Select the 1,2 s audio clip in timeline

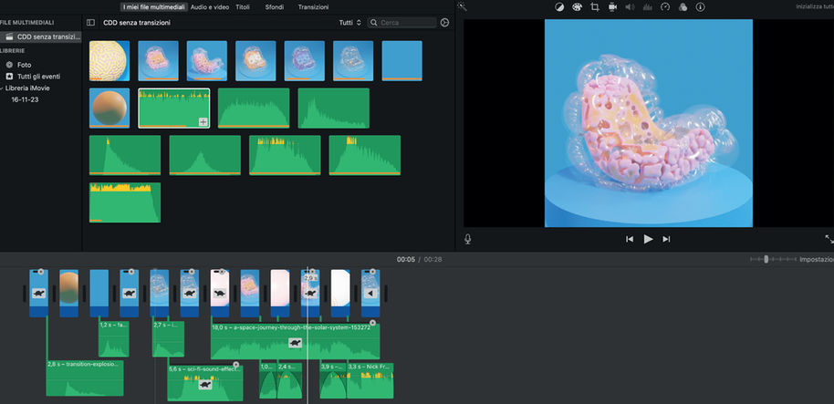[x=114, y=339]
